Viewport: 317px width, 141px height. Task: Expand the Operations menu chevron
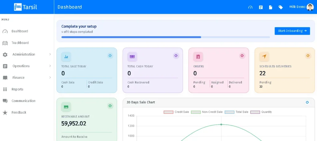pyautogui.click(x=50, y=66)
